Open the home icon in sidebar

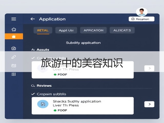click(x=14, y=29)
